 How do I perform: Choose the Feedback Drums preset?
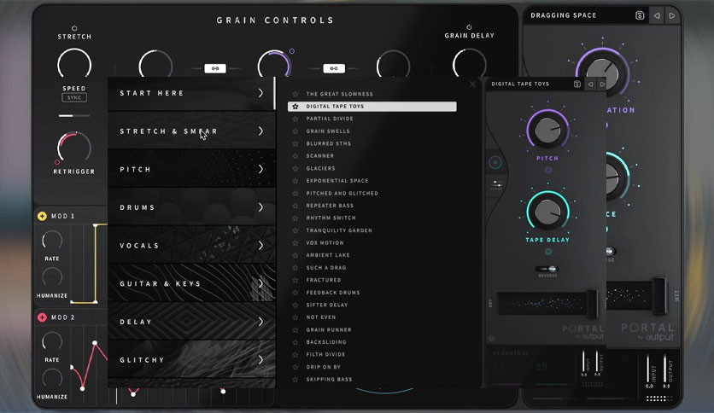332,293
